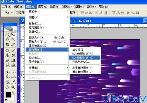Rotate canvas 90 度(逆时针)(0)
The image size is (147, 103).
(x=85, y=58)
